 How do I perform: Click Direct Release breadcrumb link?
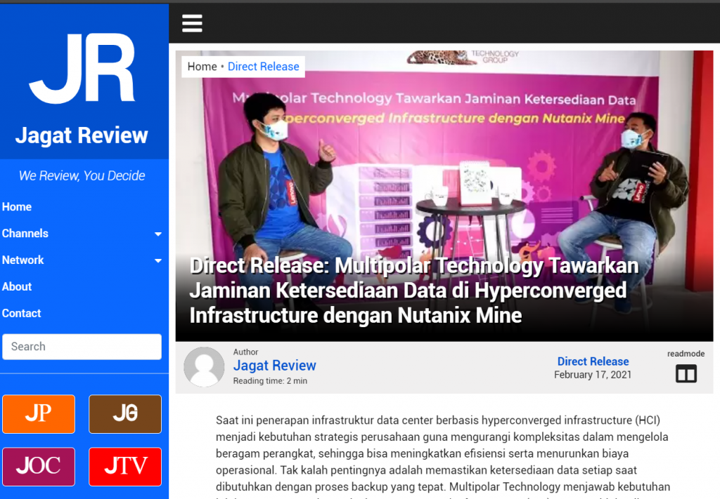tap(264, 67)
